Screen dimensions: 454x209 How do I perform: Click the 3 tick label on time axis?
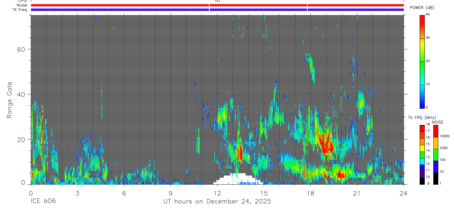(77, 194)
